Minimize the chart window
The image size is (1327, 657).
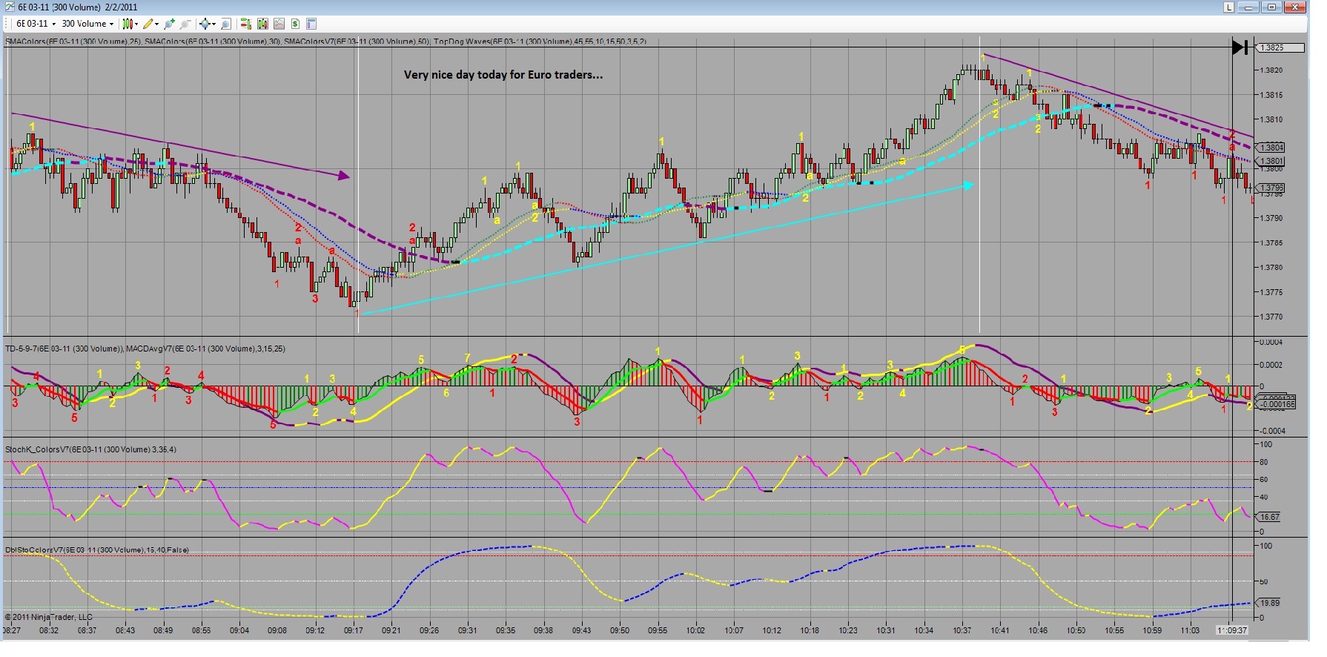pyautogui.click(x=1250, y=7)
